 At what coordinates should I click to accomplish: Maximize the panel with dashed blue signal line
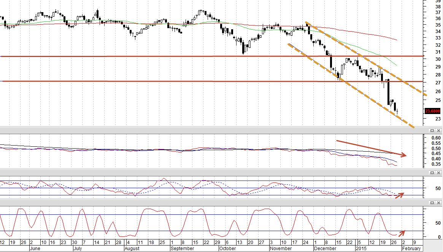[432, 173]
